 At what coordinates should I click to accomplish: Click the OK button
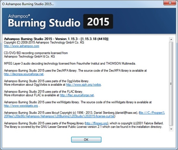(x=86, y=140)
